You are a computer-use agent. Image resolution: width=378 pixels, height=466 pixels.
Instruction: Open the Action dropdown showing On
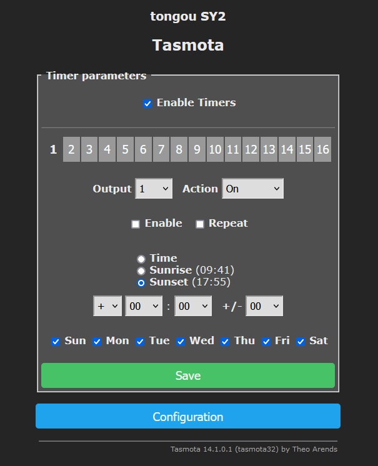[x=252, y=189]
